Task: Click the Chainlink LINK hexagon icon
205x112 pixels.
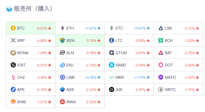Action: [x=62, y=77]
